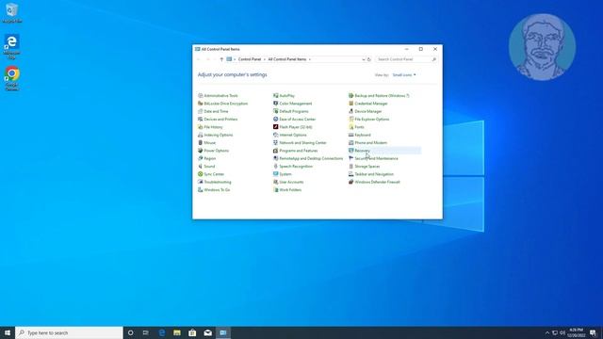Image resolution: width=603 pixels, height=339 pixels.
Task: Open the Windows Start menu
Action: (x=8, y=332)
